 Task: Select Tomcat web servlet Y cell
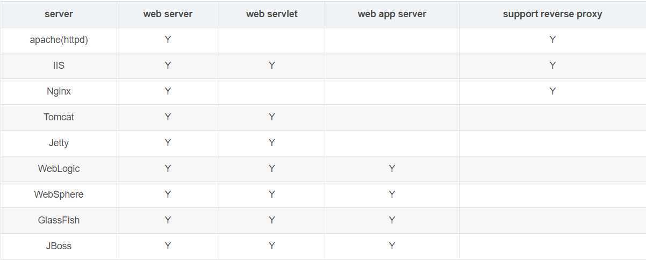272,117
